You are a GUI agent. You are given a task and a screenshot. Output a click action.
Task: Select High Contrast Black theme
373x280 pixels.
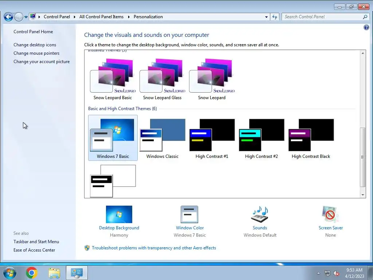311,138
